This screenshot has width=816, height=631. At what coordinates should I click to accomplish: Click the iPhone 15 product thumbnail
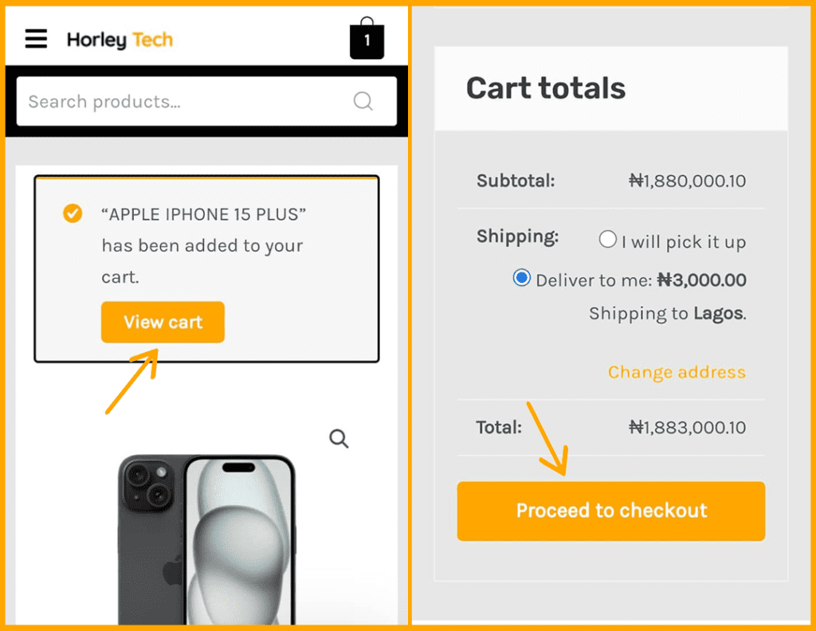click(x=206, y=542)
